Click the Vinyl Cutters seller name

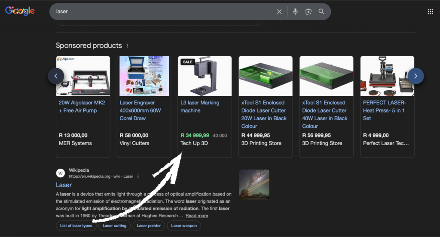coord(134,143)
